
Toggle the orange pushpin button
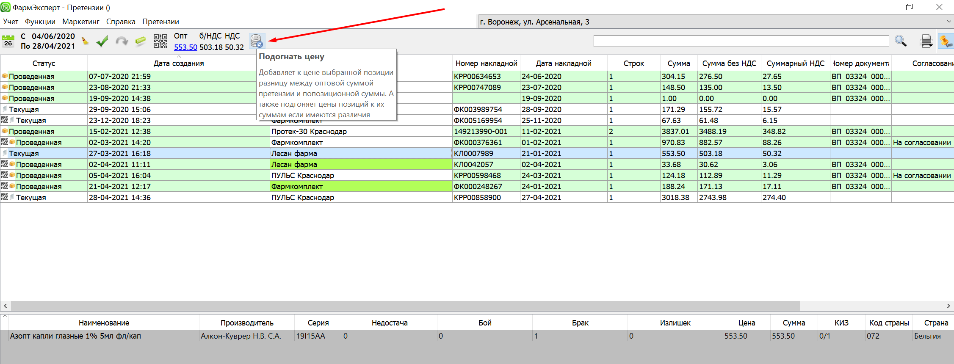pyautogui.click(x=945, y=41)
